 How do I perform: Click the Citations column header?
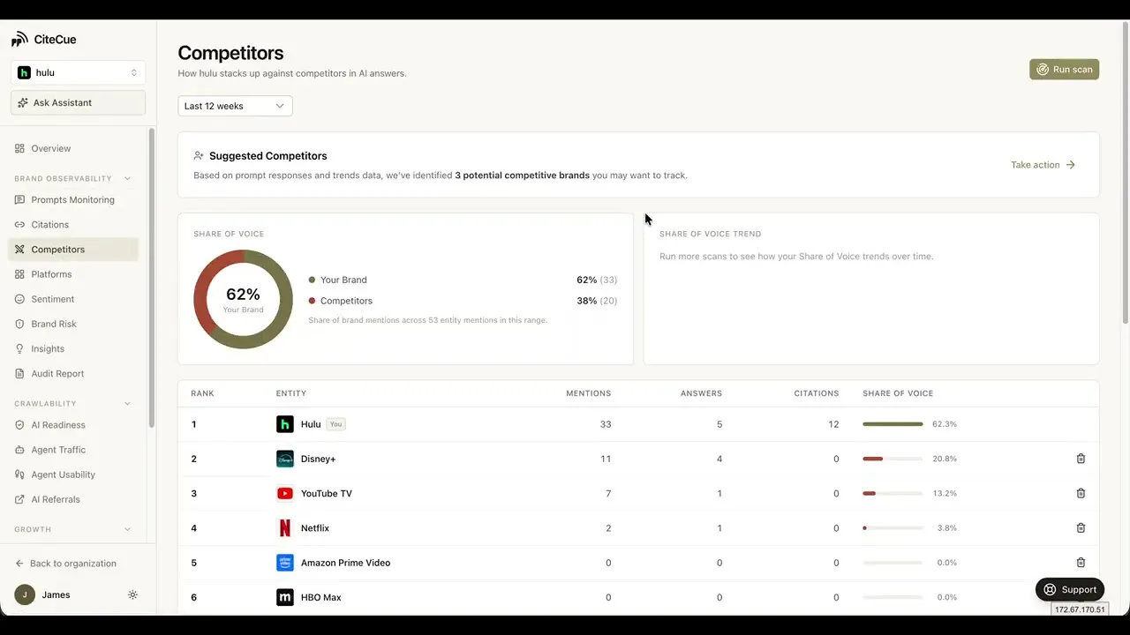(816, 393)
